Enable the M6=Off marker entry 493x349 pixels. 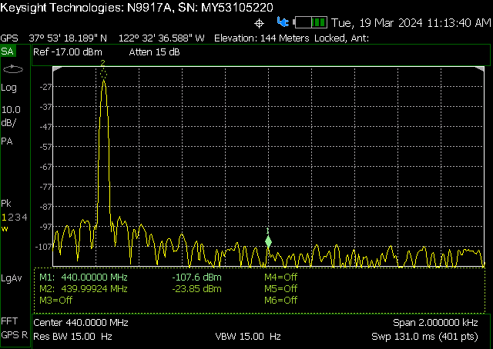pyautogui.click(x=280, y=300)
